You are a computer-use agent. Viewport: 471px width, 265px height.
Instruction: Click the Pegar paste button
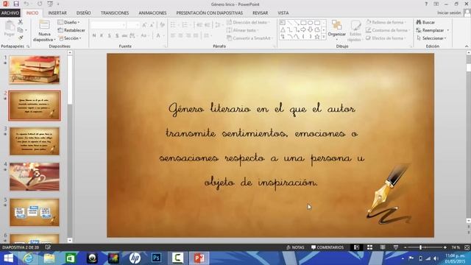point(10,29)
